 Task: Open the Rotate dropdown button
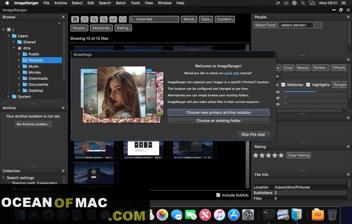coord(320,68)
